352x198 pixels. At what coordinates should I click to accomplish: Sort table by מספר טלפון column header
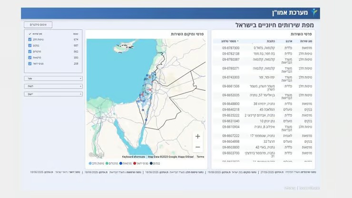[231, 41]
